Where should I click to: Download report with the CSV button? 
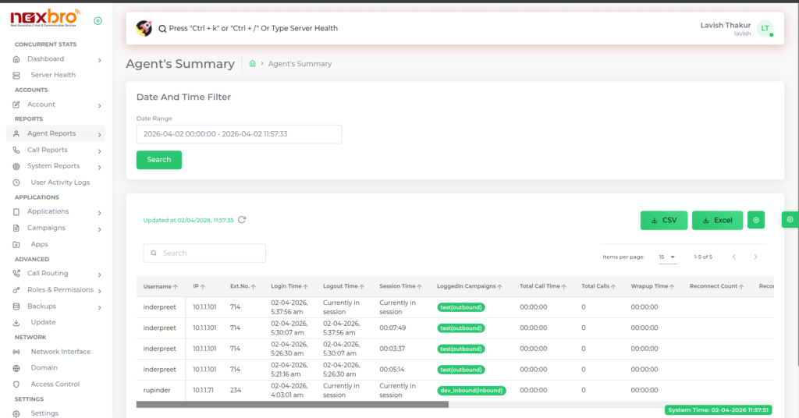(x=663, y=221)
